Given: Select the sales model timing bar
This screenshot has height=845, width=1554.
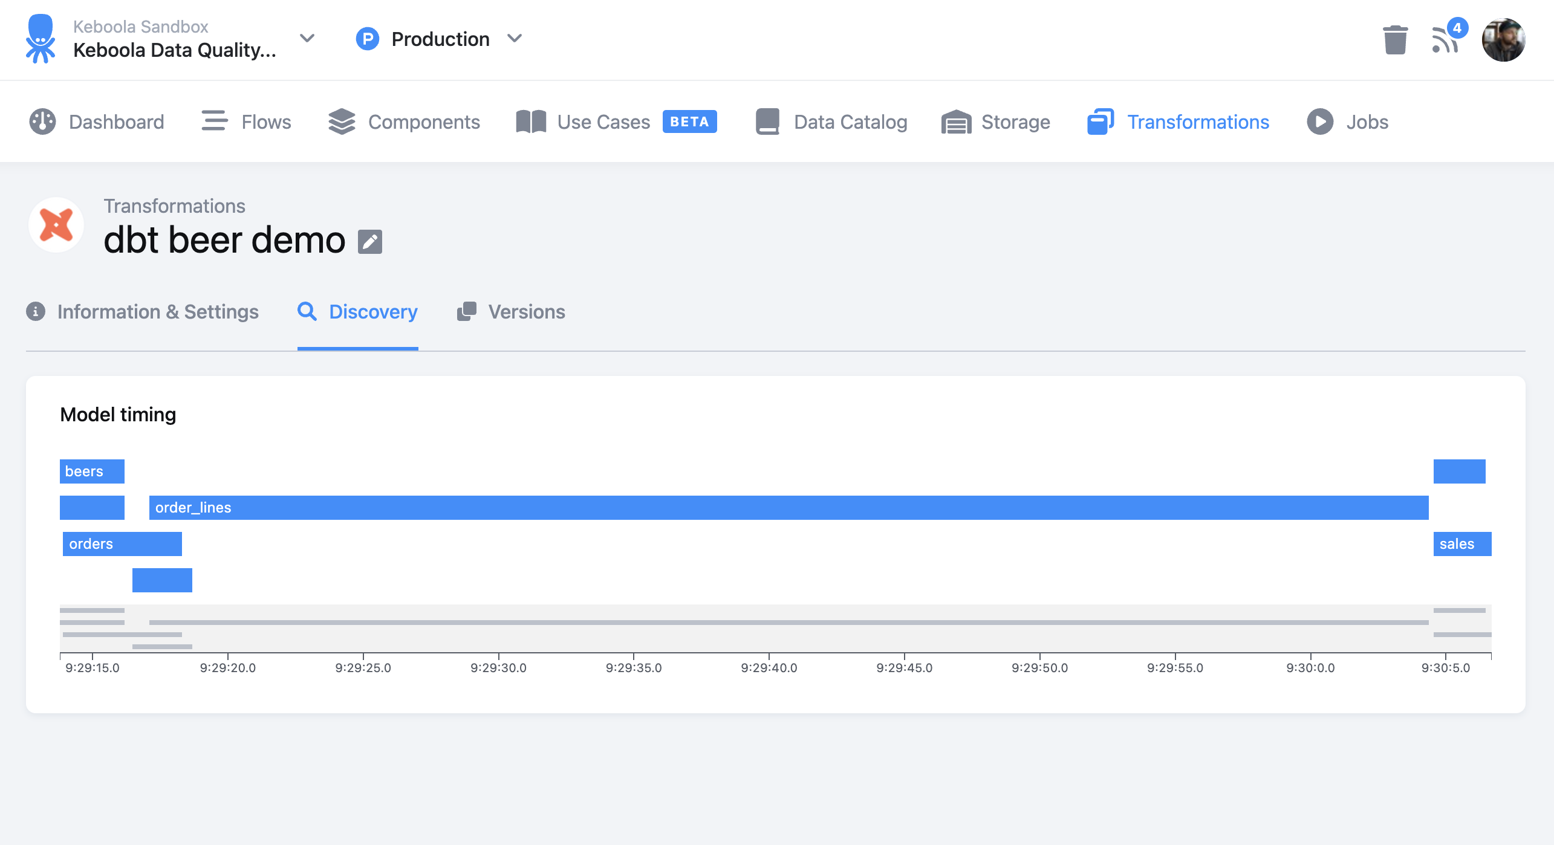Looking at the screenshot, I should click(x=1463, y=544).
